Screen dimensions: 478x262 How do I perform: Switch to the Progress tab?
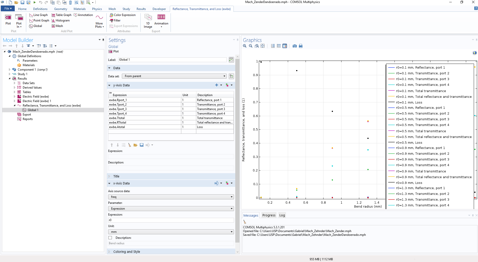point(269,215)
